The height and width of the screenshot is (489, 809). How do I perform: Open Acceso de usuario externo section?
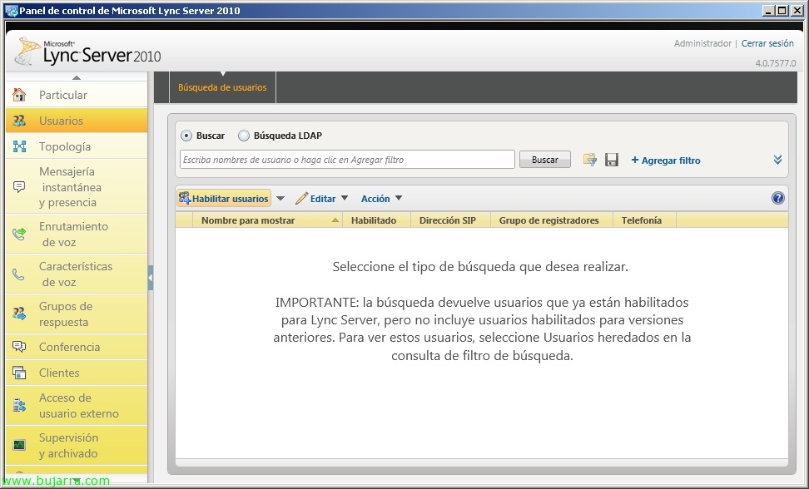77,406
